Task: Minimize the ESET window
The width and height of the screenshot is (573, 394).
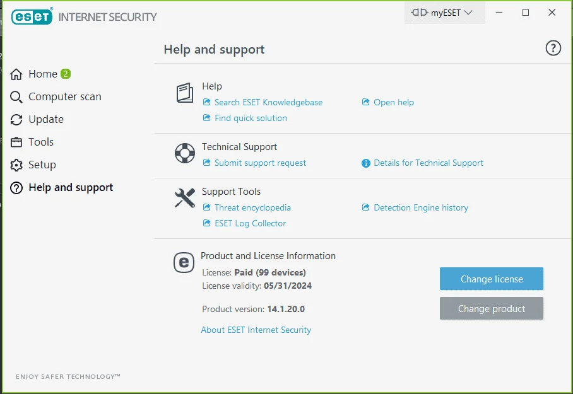Action: click(499, 13)
